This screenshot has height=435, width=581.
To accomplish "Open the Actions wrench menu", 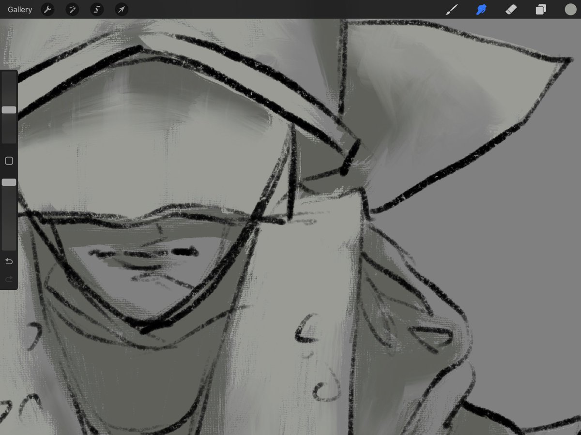I will point(47,9).
